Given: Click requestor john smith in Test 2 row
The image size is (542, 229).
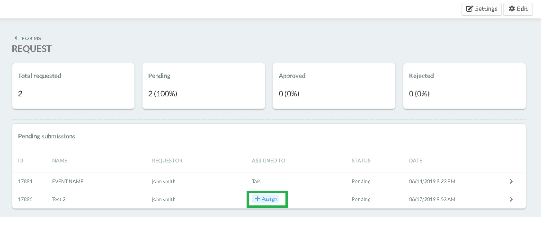Looking at the screenshot, I should point(163,199).
